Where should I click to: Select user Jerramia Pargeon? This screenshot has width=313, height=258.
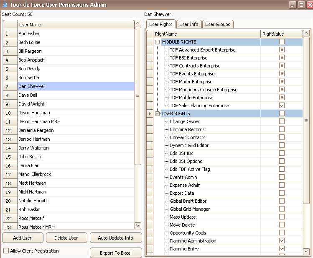76,130
